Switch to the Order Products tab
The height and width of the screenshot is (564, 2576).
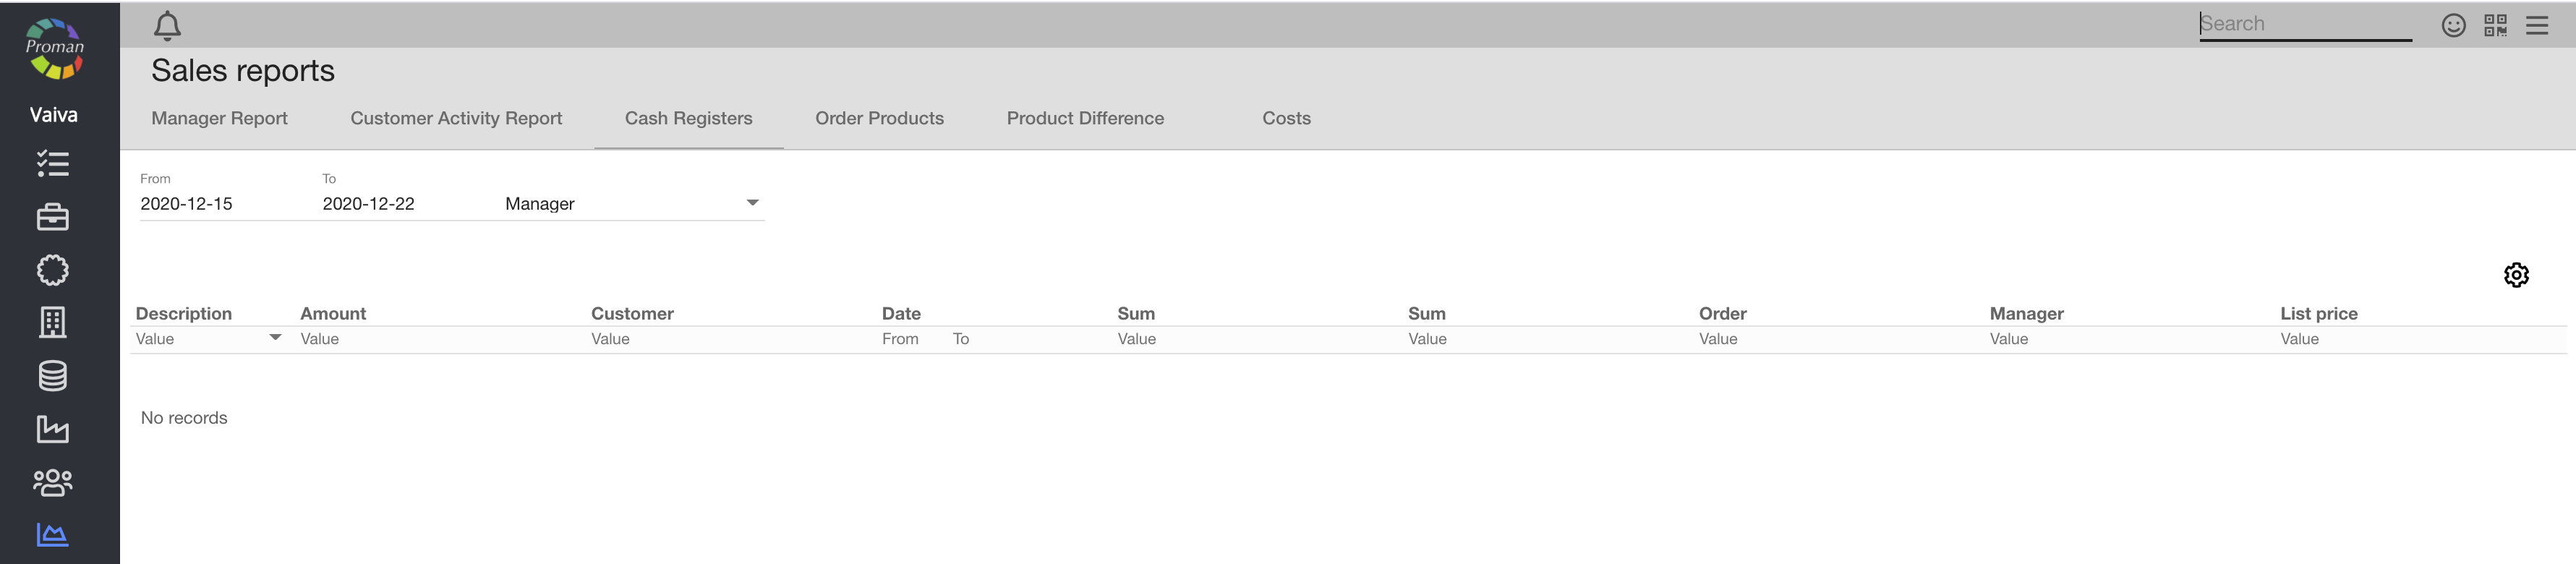pyautogui.click(x=879, y=118)
